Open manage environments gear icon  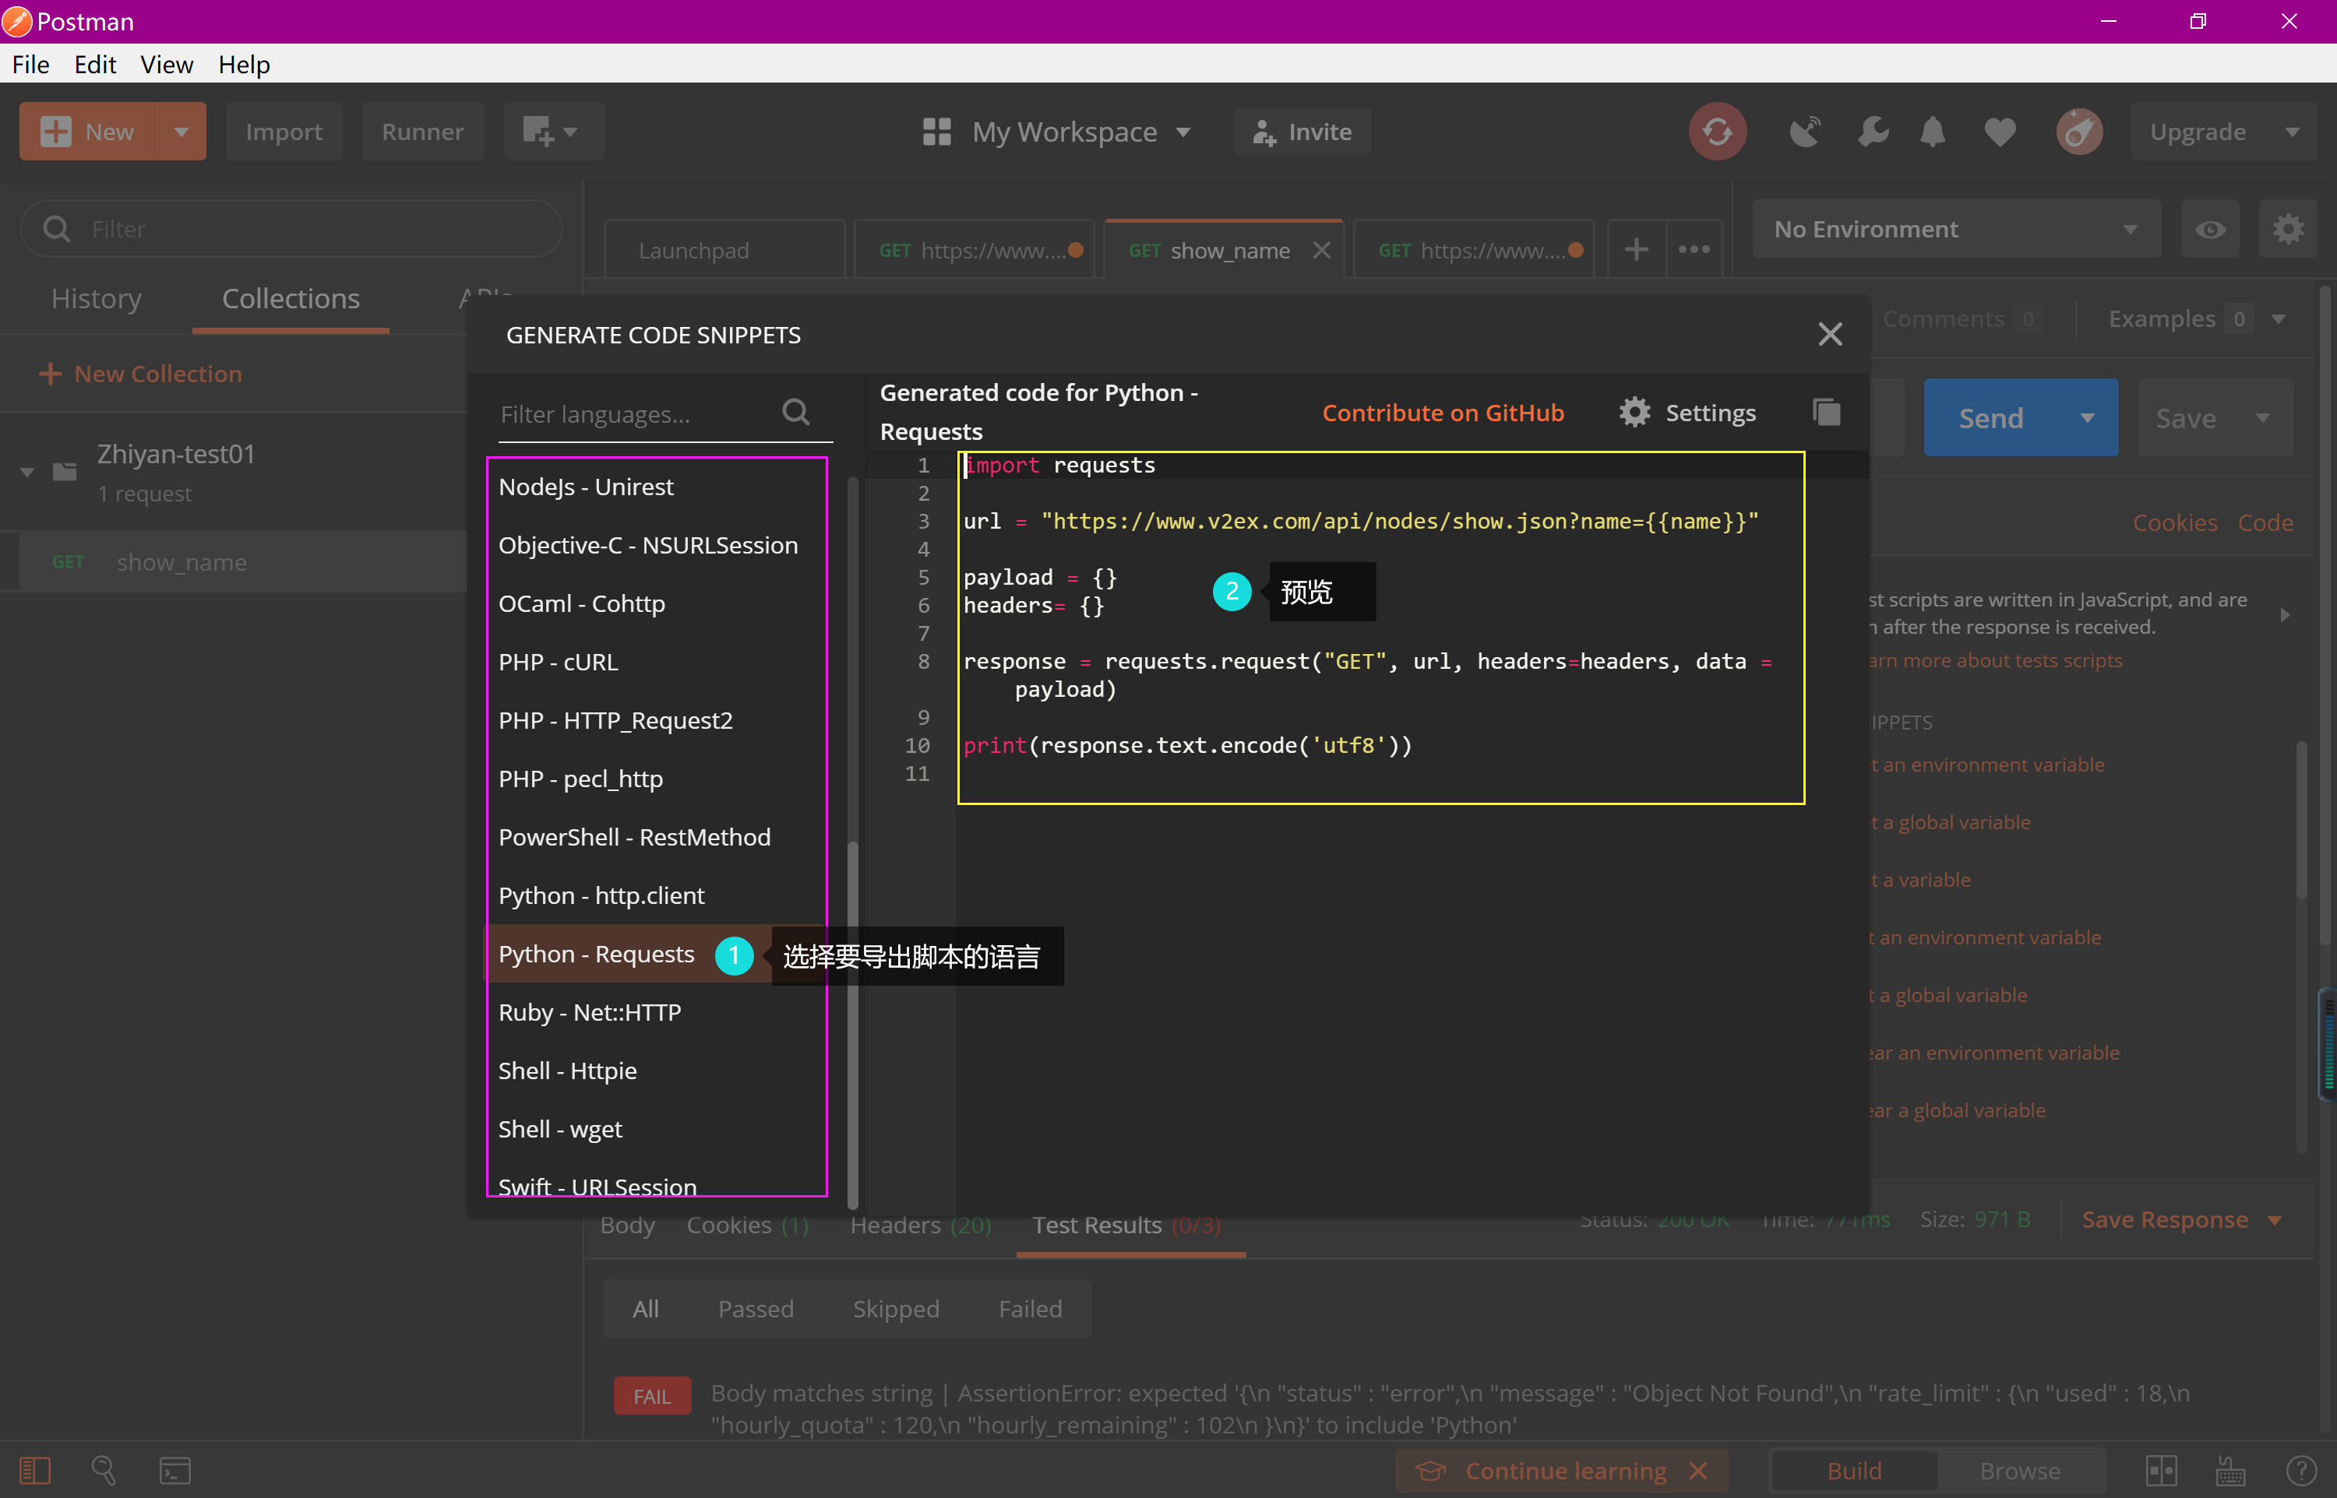pyautogui.click(x=2287, y=230)
